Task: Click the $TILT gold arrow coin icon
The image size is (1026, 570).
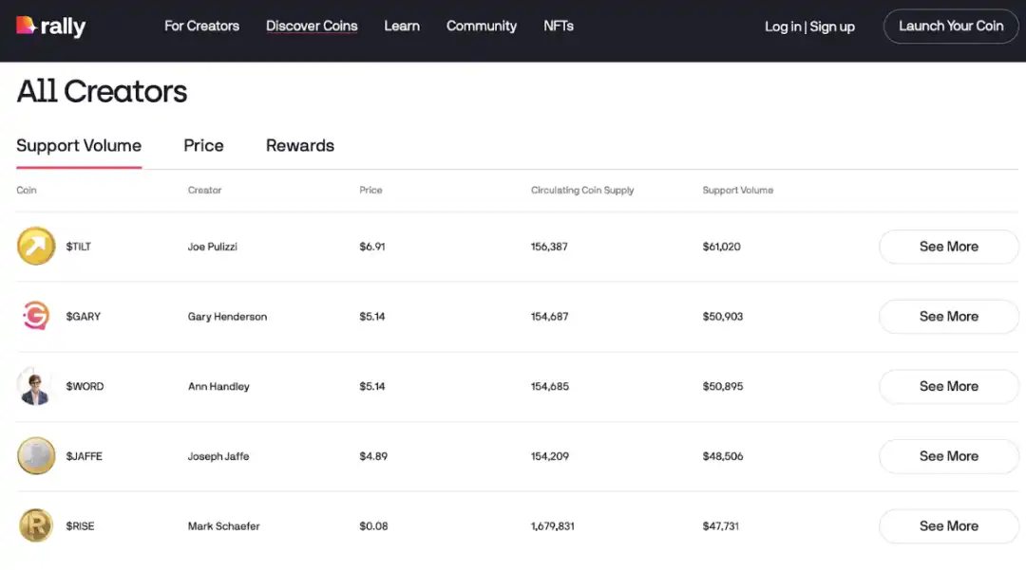Action: [x=36, y=247]
